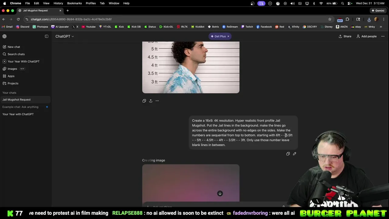Open the ebay bookmark
Screen dimensions: 389x219
(x=356, y=27)
